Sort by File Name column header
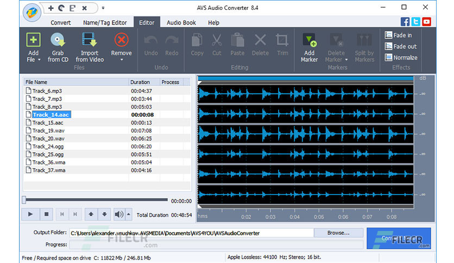 tap(76, 82)
